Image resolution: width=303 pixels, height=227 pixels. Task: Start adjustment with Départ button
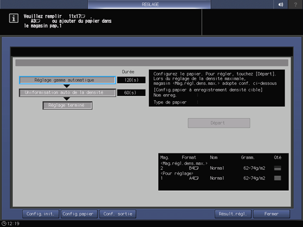point(219,123)
